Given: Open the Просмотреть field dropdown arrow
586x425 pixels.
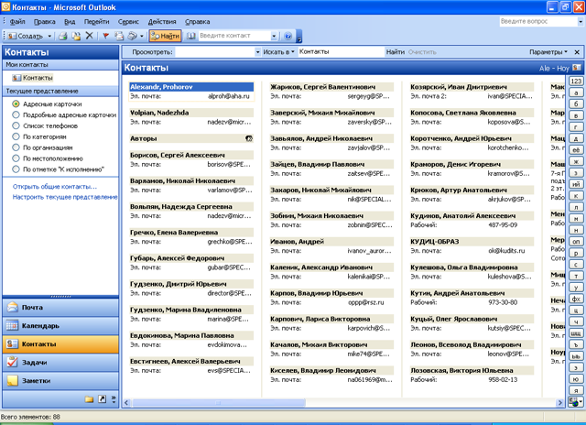Looking at the screenshot, I should [258, 52].
